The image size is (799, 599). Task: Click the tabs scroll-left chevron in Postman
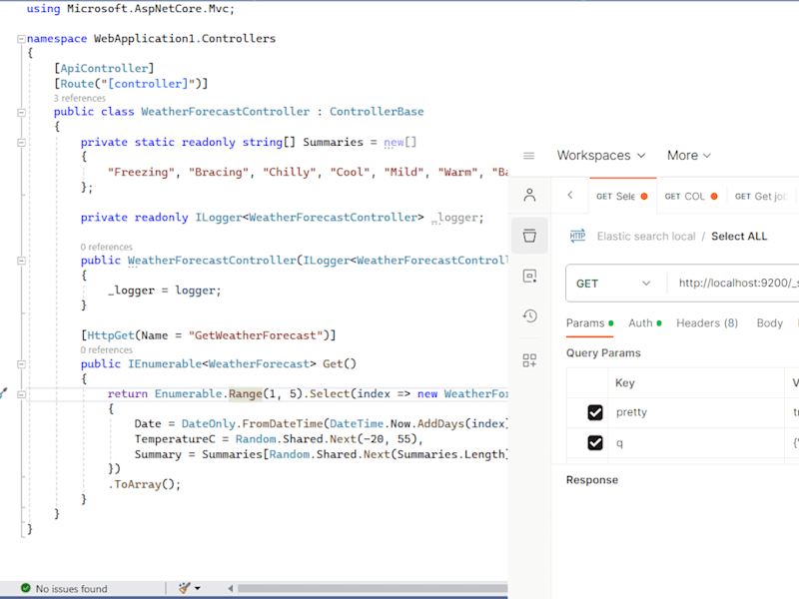[x=570, y=195]
